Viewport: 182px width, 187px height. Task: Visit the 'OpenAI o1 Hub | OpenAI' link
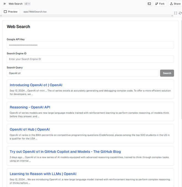(30, 129)
